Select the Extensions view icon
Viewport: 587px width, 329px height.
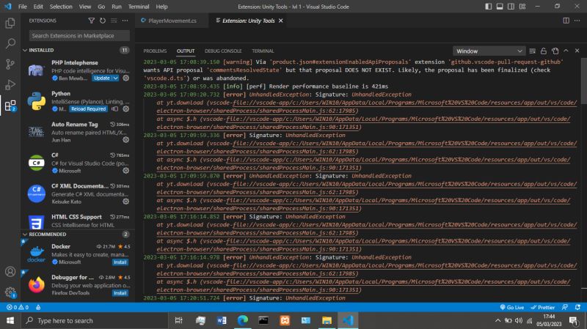pos(10,106)
